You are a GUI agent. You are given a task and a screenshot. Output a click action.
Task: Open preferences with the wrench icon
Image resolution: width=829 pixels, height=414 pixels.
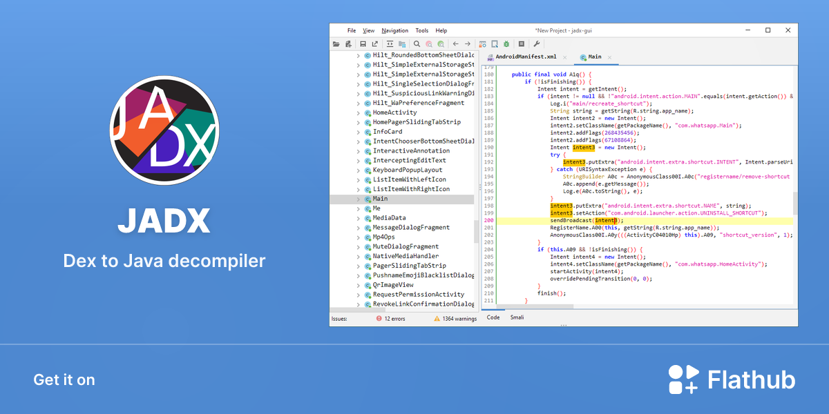coord(536,43)
